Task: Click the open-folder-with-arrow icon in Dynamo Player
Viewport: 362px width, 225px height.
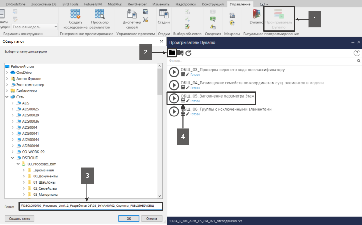Action: click(180, 53)
